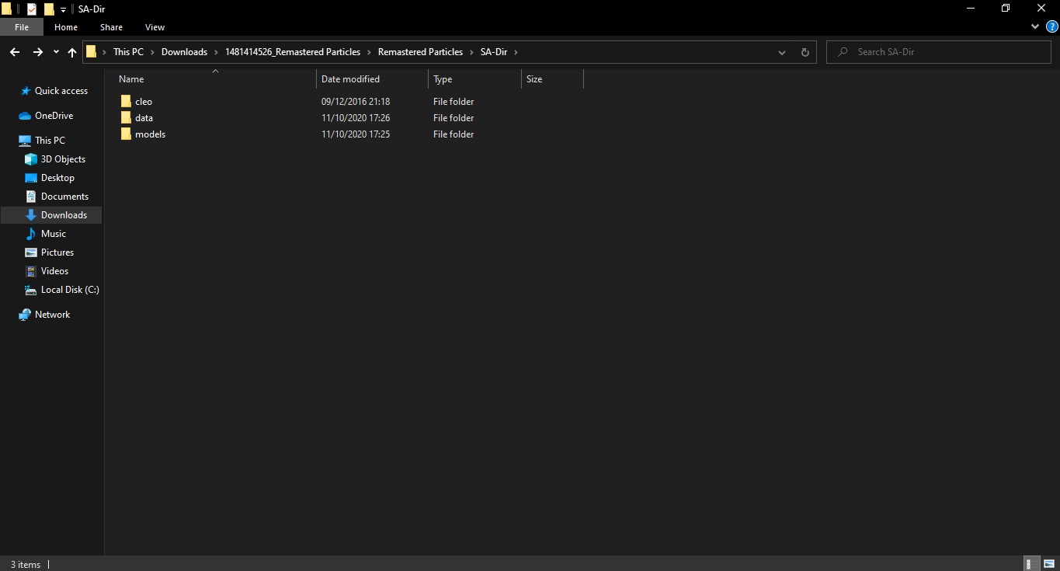
Task: Switch to large thumbnails view icon
Action: tap(1048, 564)
